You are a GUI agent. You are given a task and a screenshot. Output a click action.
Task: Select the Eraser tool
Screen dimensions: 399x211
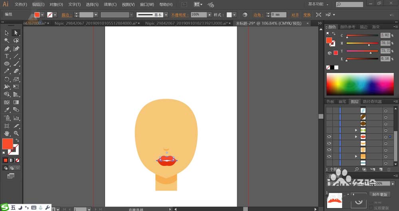pyautogui.click(x=16, y=71)
